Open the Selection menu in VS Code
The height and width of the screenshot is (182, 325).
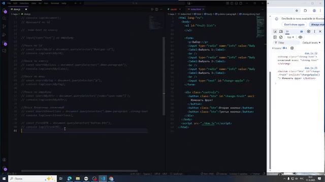click(x=24, y=4)
